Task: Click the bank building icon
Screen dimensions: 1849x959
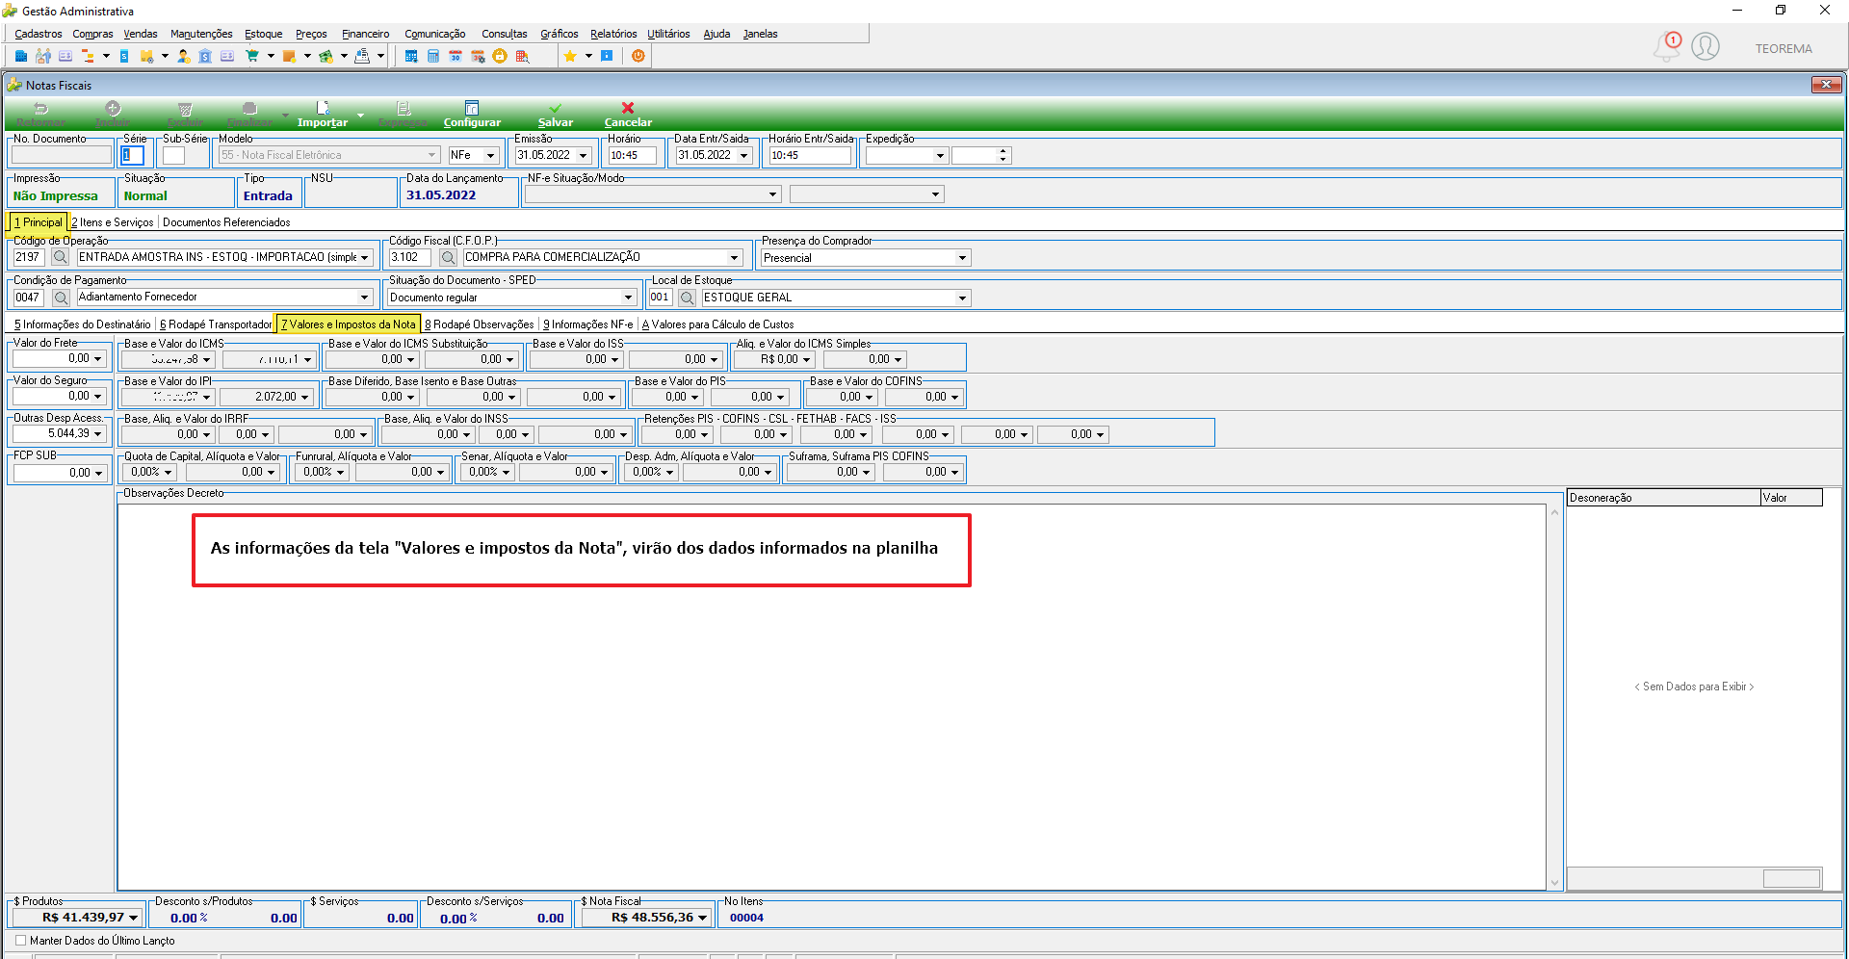Action: click(x=205, y=57)
